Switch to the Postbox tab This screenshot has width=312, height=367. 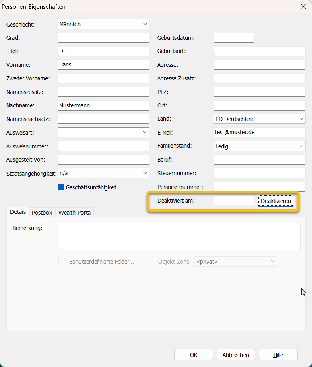pyautogui.click(x=42, y=212)
